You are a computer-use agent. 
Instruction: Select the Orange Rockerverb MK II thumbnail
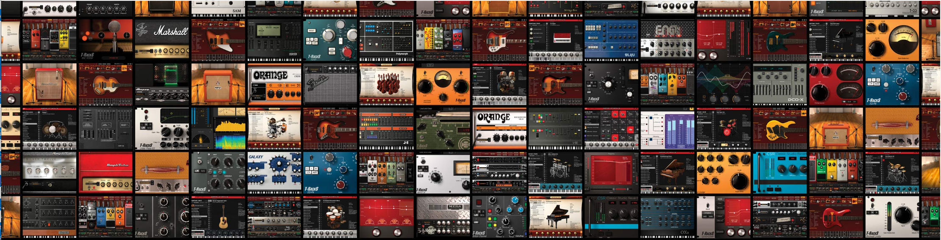point(499,129)
